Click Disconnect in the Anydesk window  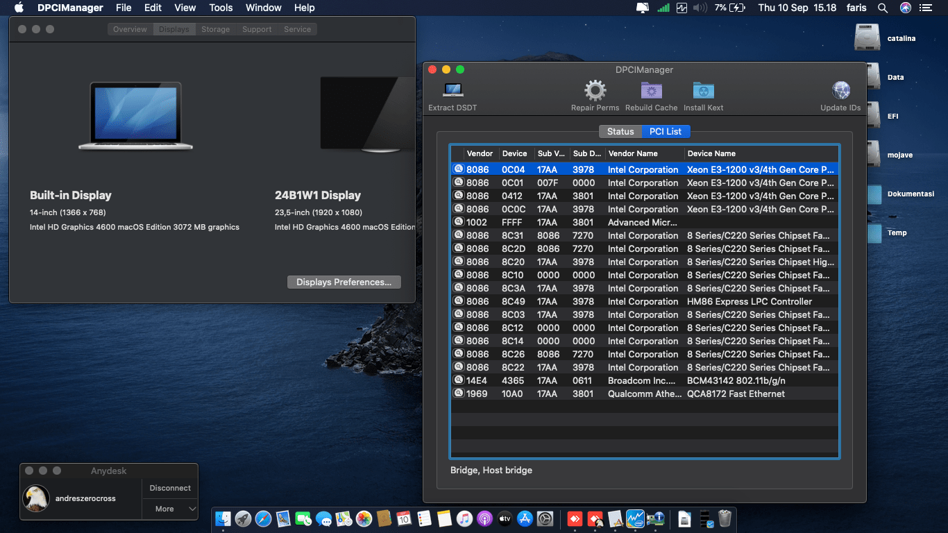click(170, 488)
